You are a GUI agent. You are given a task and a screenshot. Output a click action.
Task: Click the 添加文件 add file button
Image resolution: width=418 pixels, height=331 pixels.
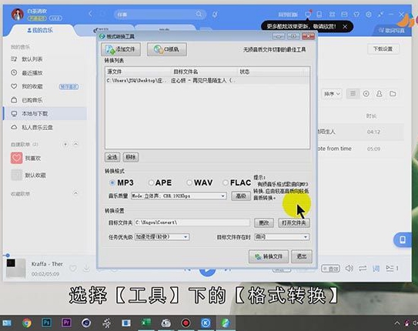(x=121, y=49)
